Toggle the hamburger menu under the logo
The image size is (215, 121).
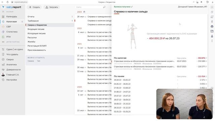(x=3, y=12)
